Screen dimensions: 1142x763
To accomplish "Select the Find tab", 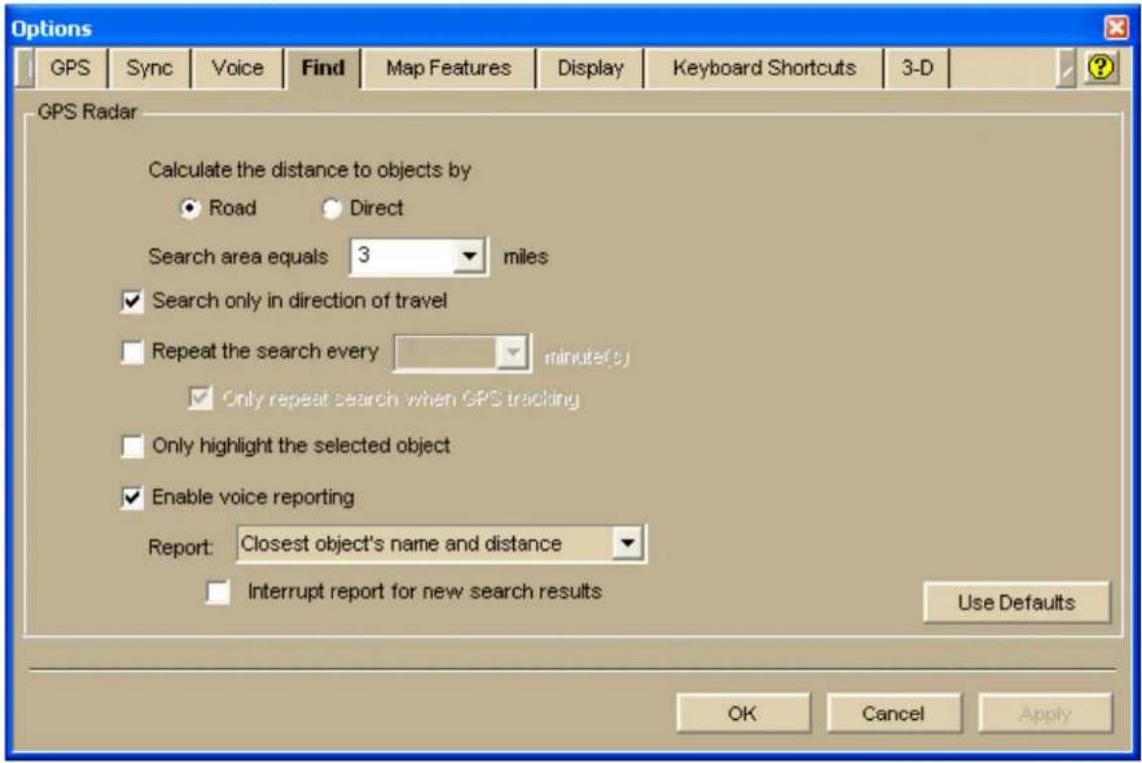I will pos(324,68).
